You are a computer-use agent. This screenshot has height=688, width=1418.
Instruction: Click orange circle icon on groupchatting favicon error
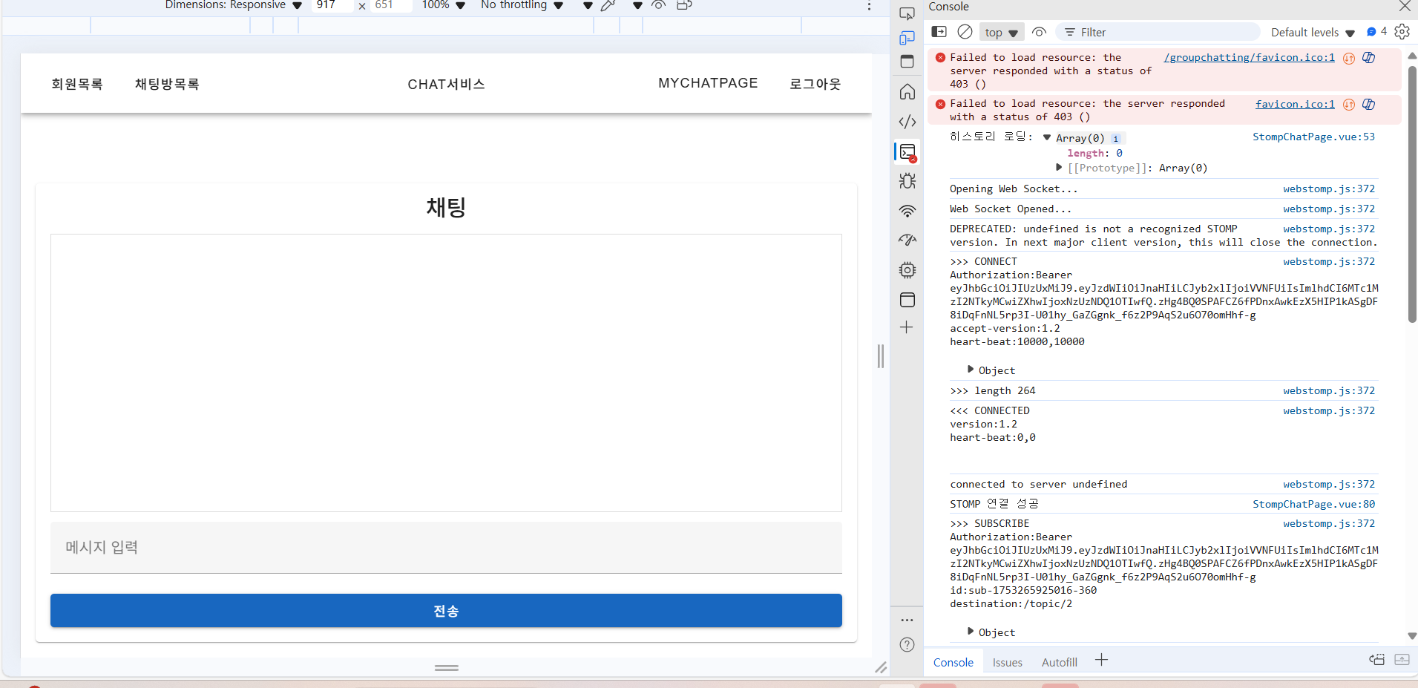click(x=1349, y=58)
